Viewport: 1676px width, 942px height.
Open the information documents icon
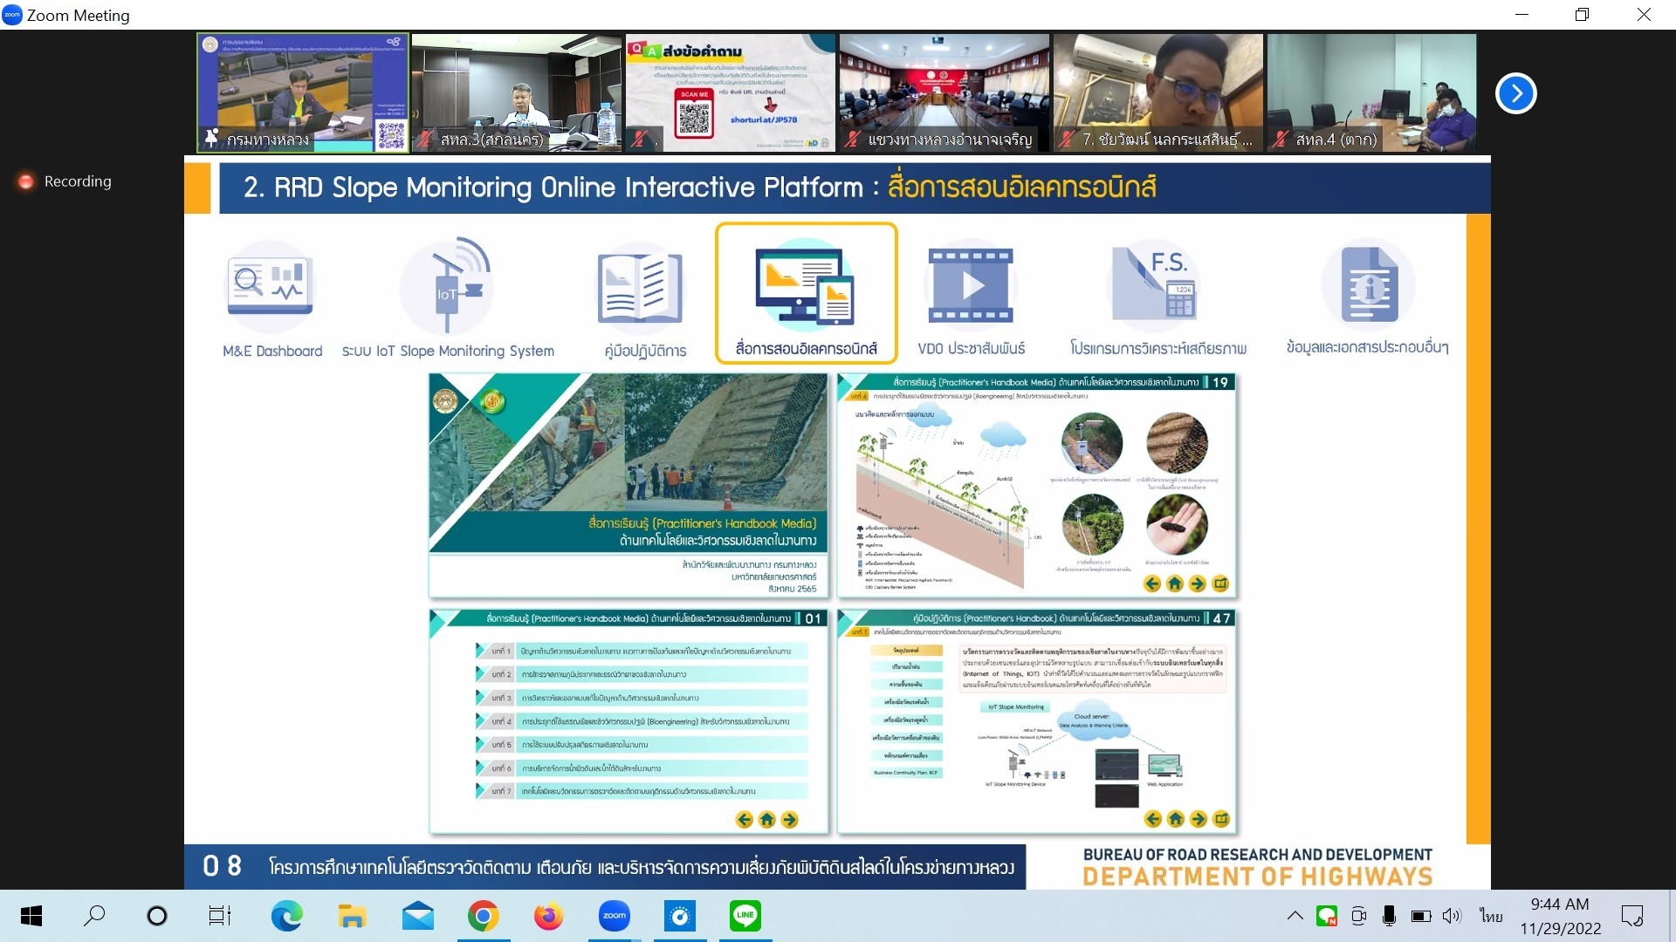coord(1368,285)
